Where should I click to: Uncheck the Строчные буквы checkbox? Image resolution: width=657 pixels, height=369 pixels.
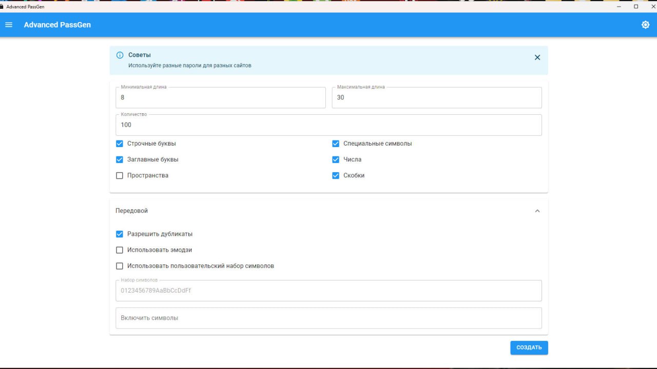pos(120,143)
